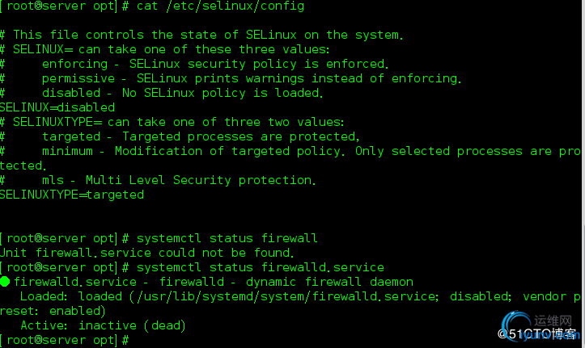Click the 'targeted - Targeted processes' comment line

180,136
